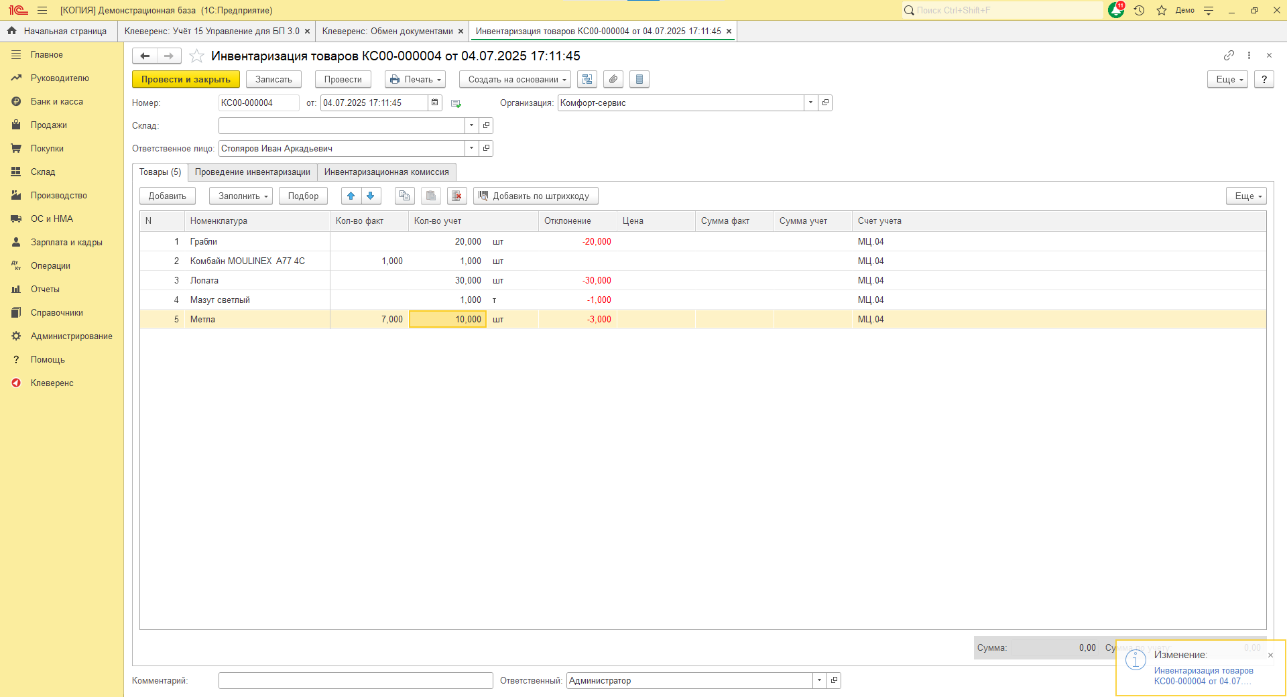
Task: Select the Лопата row in table
Action: click(x=702, y=280)
